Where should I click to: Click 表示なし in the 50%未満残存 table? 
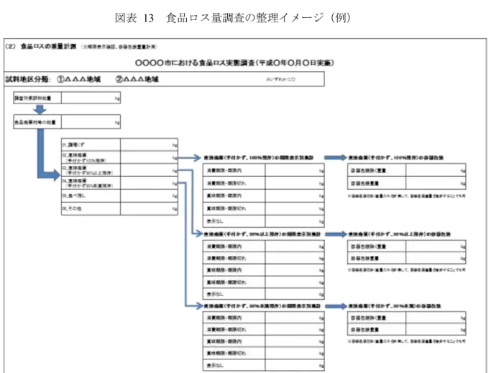point(234,365)
